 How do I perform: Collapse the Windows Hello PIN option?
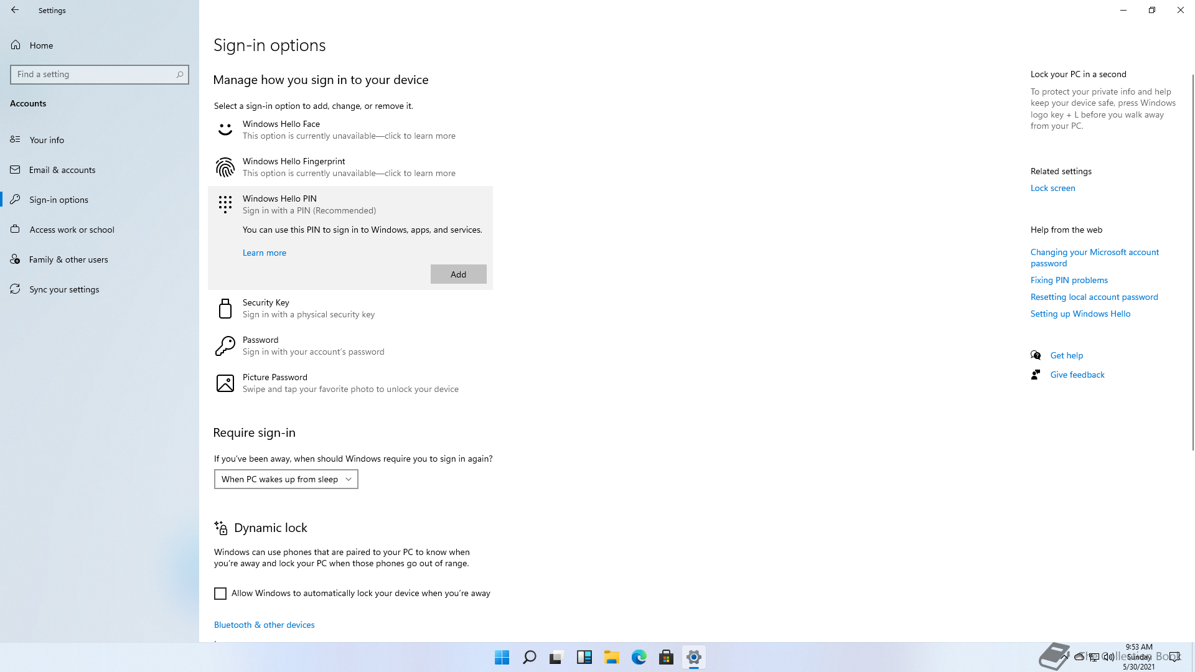(x=350, y=204)
